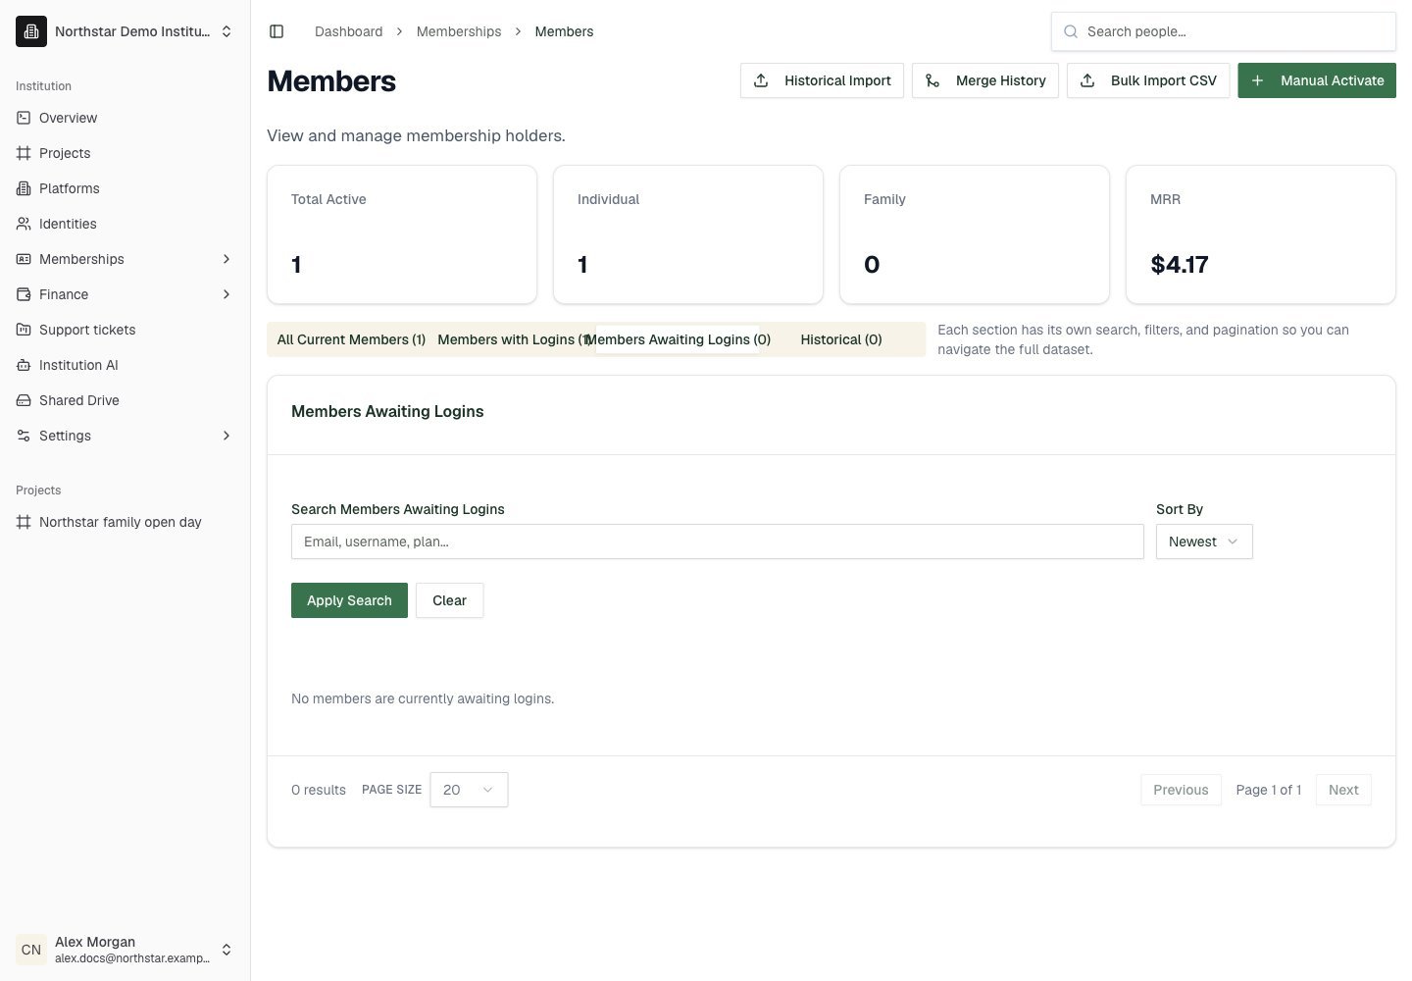This screenshot has height=981, width=1412.
Task: Click the Previous page button
Action: point(1181,790)
